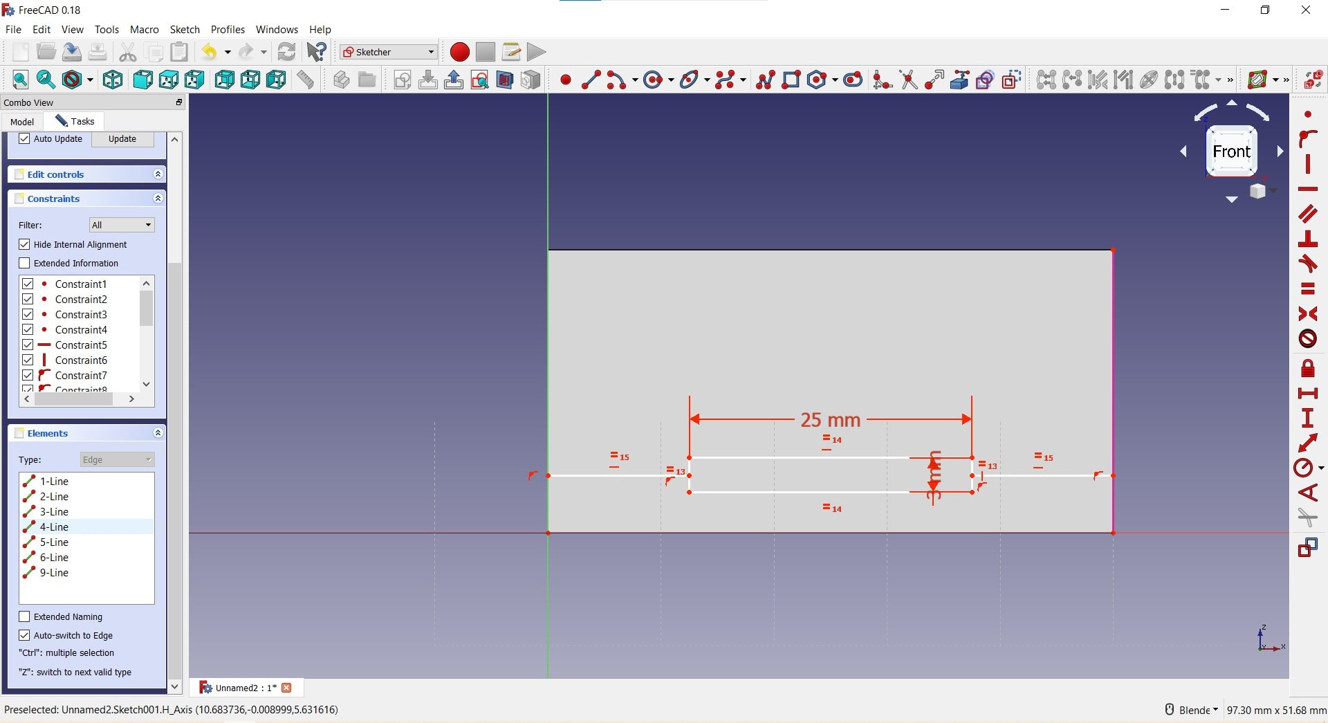
Task: Click the What's This help icon
Action: click(x=317, y=52)
